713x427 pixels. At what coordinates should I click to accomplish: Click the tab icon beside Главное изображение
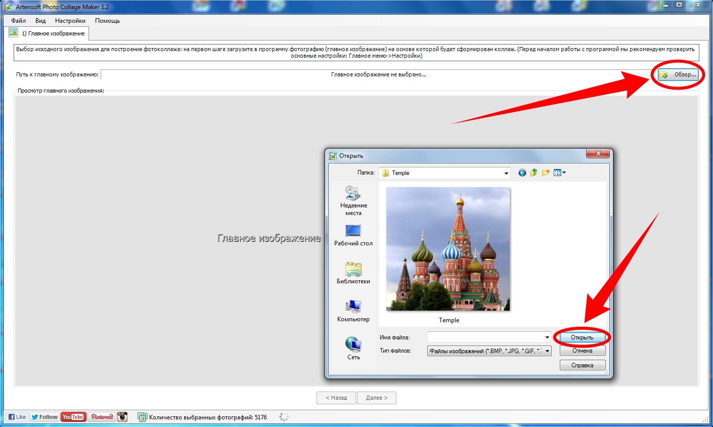pyautogui.click(x=14, y=33)
